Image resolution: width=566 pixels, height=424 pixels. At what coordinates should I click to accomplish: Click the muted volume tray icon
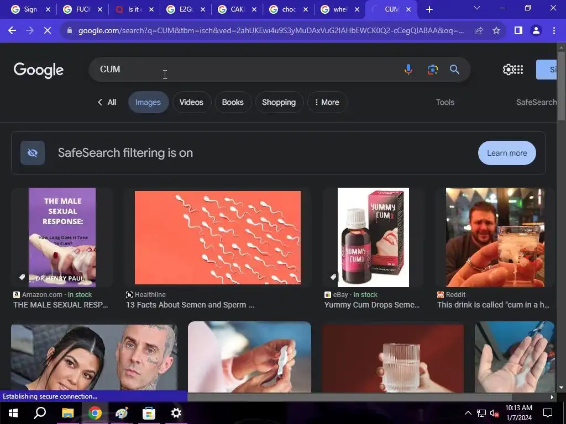pos(494,413)
